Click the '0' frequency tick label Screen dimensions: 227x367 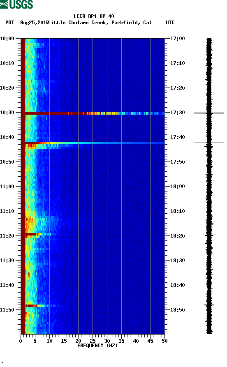point(21,341)
